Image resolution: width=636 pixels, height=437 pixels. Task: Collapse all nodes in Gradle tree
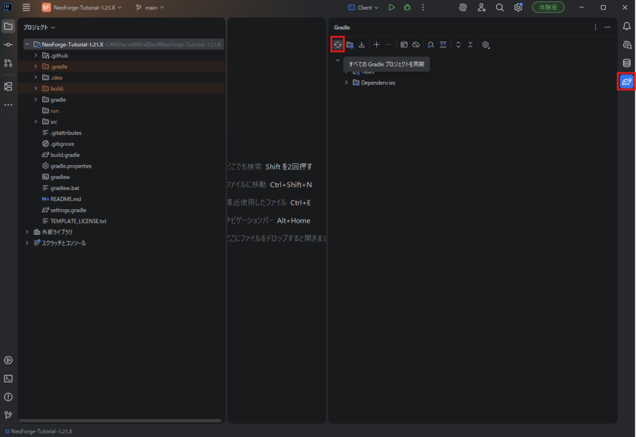470,45
